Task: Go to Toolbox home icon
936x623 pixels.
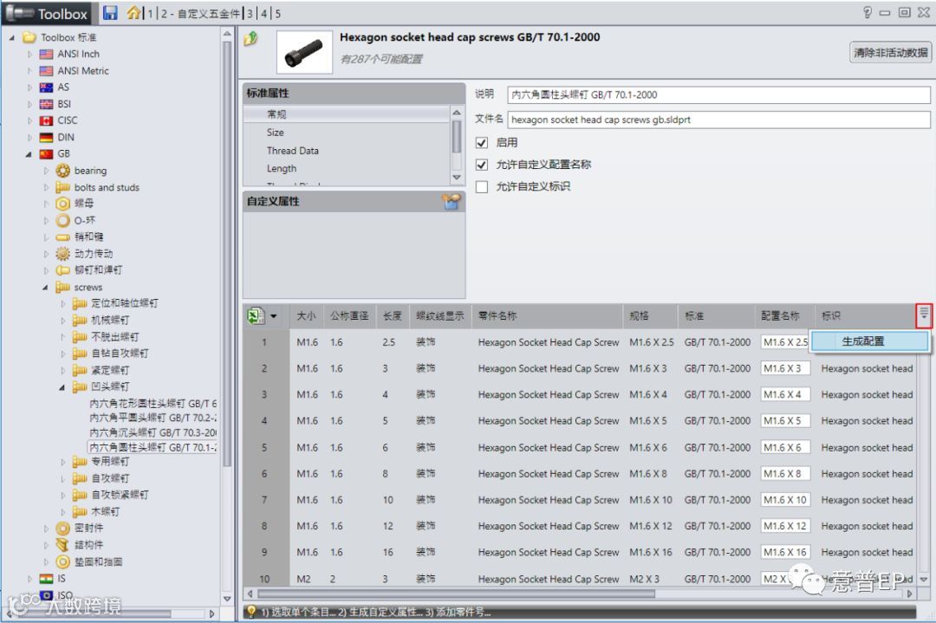Action: tap(133, 12)
